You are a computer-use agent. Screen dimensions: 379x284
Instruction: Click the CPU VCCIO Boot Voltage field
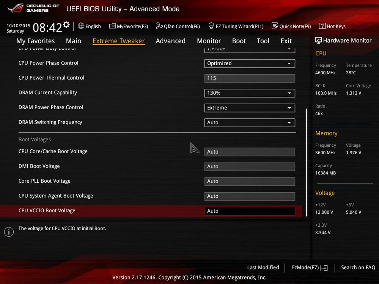[x=250, y=211]
